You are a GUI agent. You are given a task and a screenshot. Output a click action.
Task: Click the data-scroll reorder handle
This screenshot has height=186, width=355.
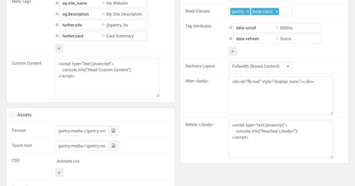231,28
